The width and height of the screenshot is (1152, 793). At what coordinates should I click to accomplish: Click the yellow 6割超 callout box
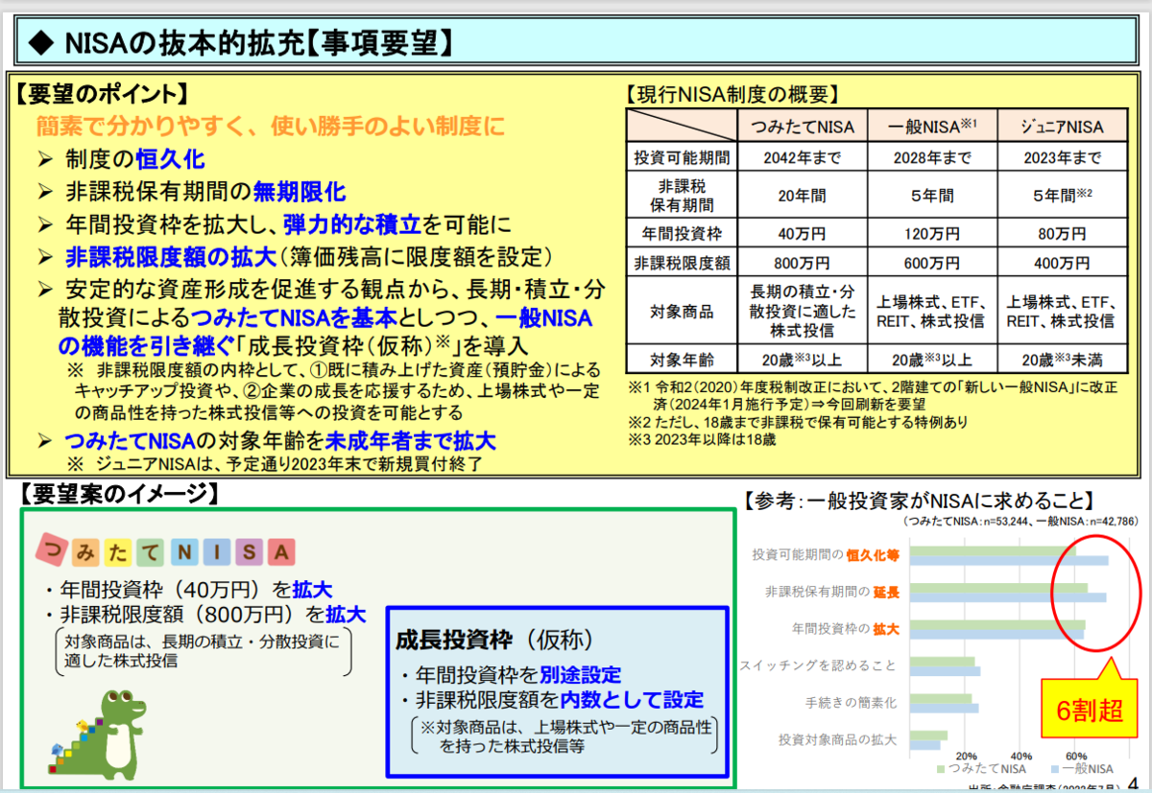1090,711
